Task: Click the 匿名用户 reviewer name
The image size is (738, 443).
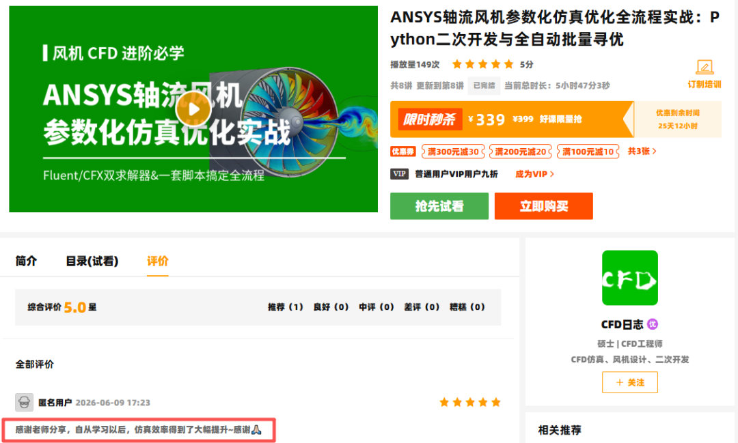Action: point(55,403)
